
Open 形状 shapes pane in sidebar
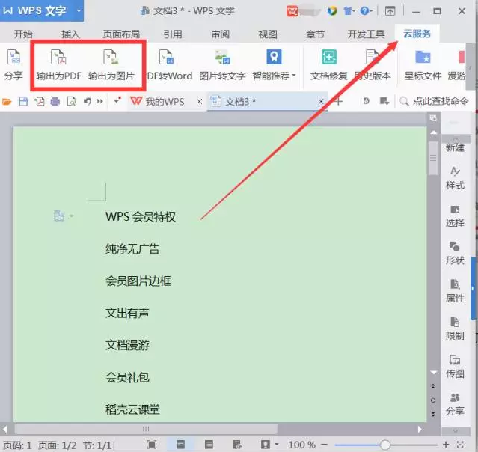(455, 254)
